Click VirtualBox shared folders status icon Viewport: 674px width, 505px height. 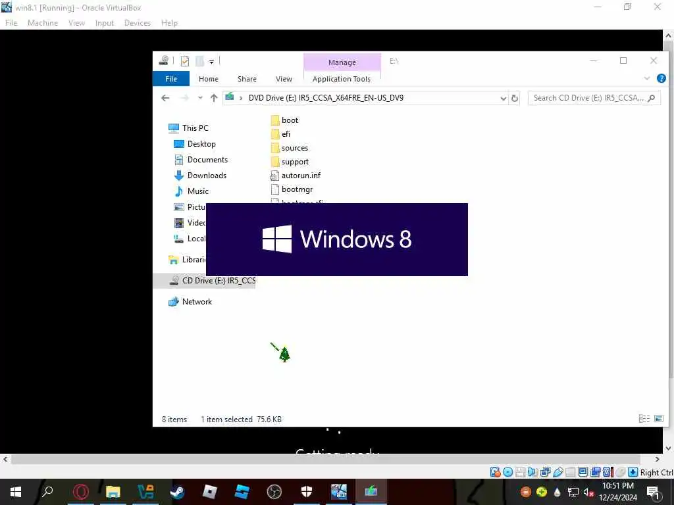point(571,472)
